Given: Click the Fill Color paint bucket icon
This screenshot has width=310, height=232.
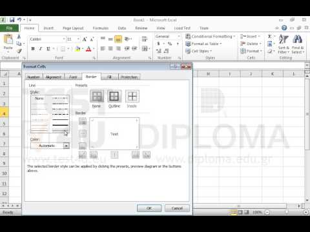Looking at the screenshot, I should (x=77, y=49).
